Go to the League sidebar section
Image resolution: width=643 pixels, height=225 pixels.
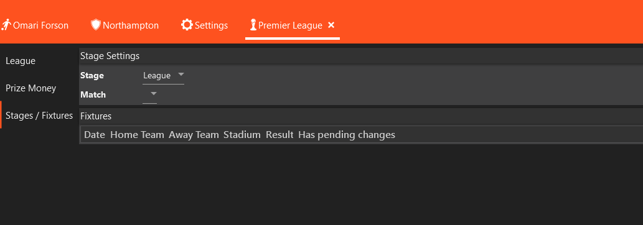pos(21,61)
